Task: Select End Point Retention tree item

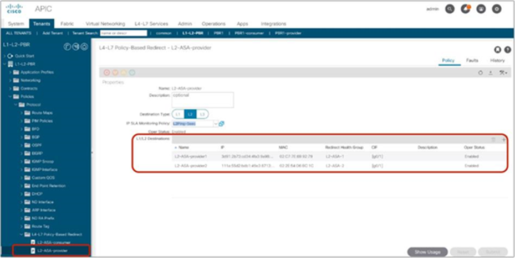Action: click(x=48, y=186)
